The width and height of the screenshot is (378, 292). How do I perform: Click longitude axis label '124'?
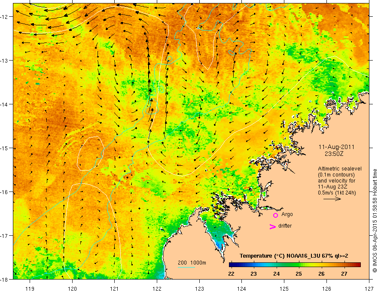pyautogui.click(x=242, y=289)
